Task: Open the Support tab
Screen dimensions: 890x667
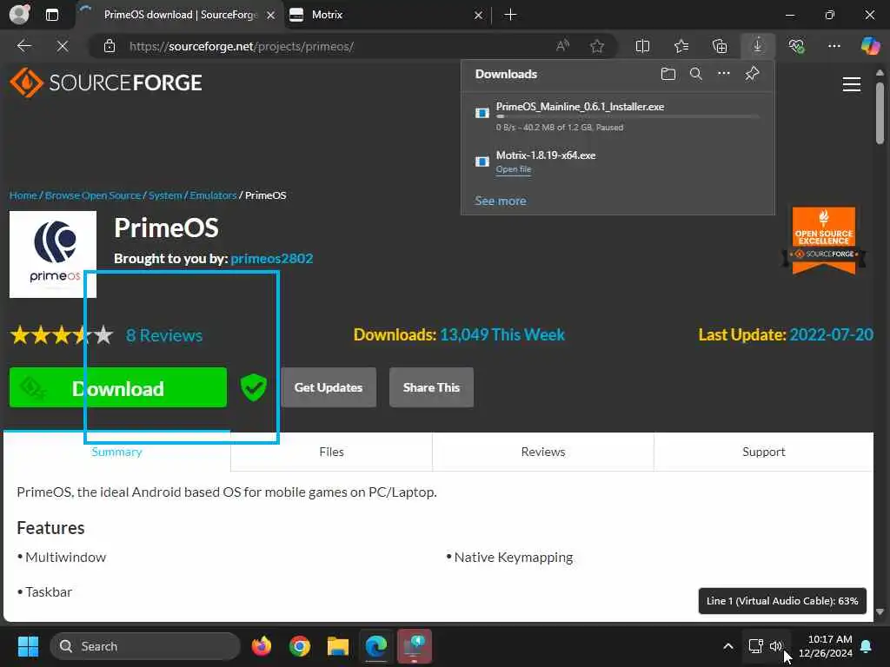Action: tap(763, 452)
